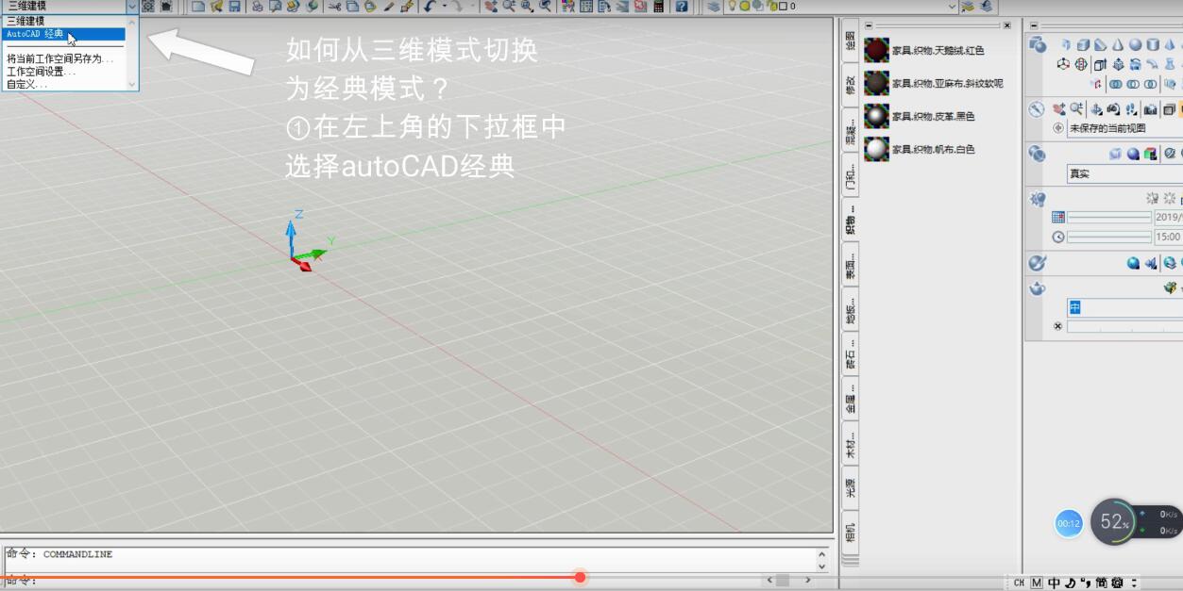
Task: Click the 家具.织物.皮革.黑色 material thumbnail
Action: 875,117
